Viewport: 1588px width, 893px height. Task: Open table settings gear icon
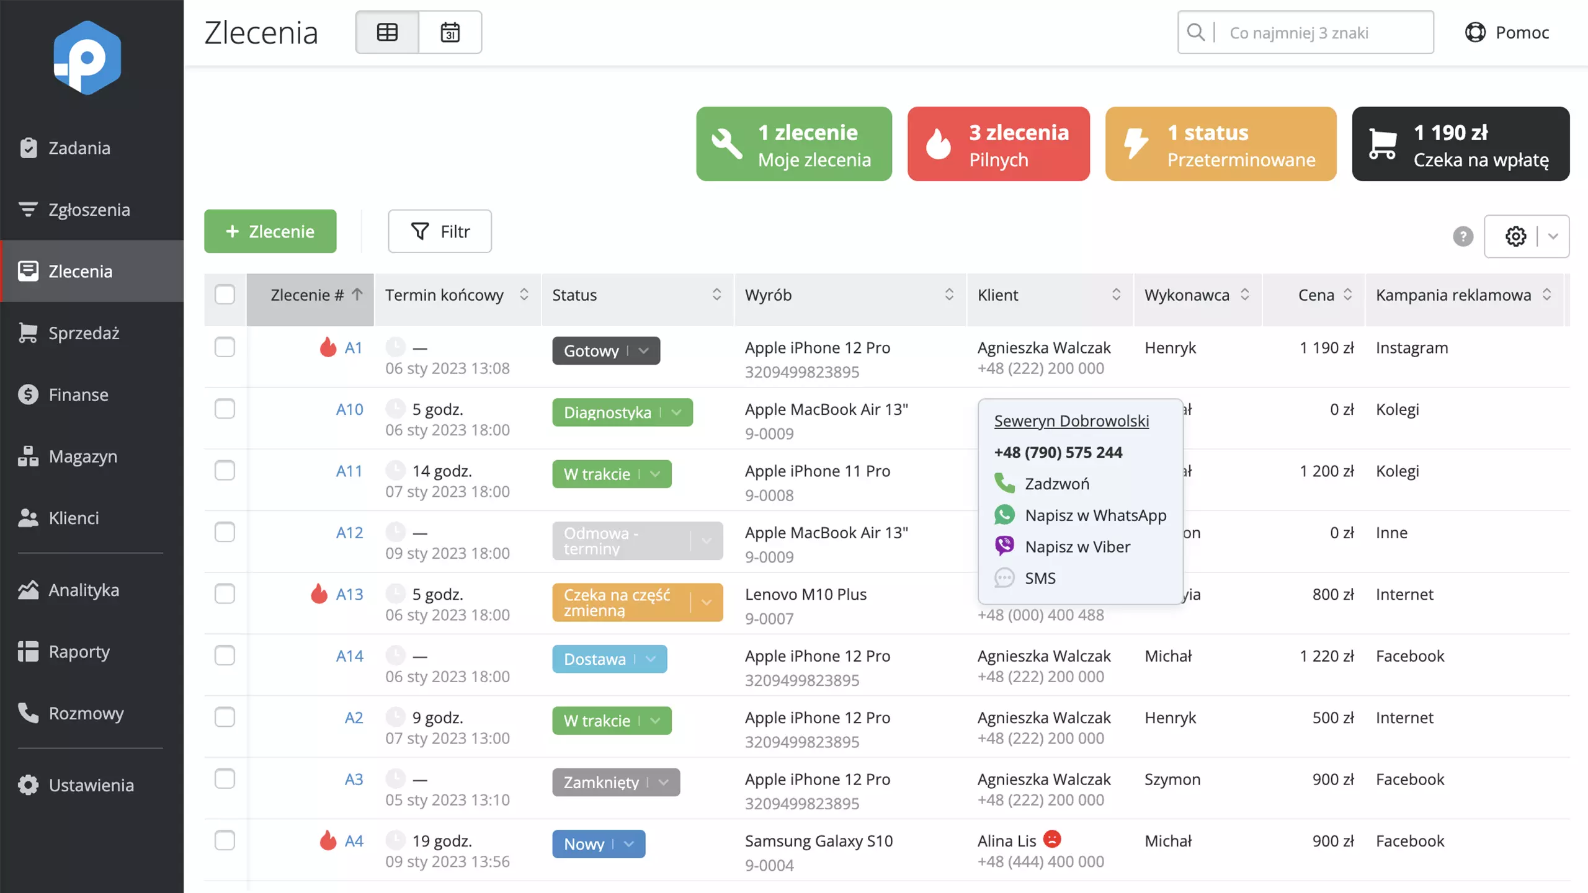(1515, 236)
